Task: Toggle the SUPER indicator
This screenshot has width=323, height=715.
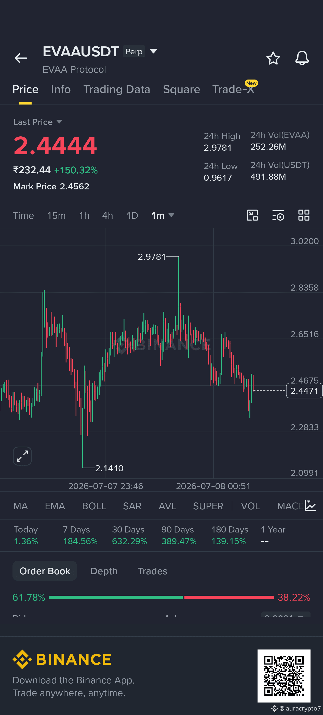Action: click(208, 506)
